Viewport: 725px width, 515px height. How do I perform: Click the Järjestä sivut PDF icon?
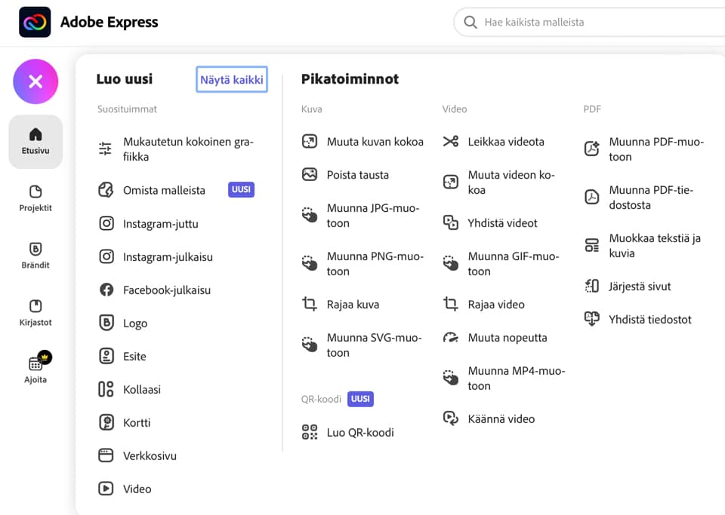(591, 286)
